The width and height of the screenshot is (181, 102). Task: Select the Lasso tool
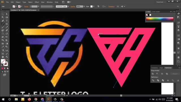click(x=7, y=18)
